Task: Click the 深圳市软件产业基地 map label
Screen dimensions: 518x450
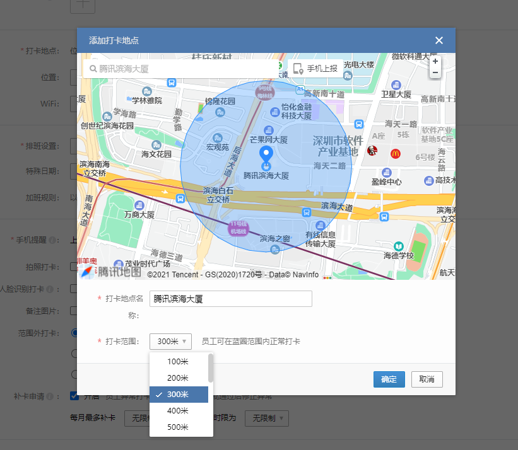Action: click(x=338, y=146)
